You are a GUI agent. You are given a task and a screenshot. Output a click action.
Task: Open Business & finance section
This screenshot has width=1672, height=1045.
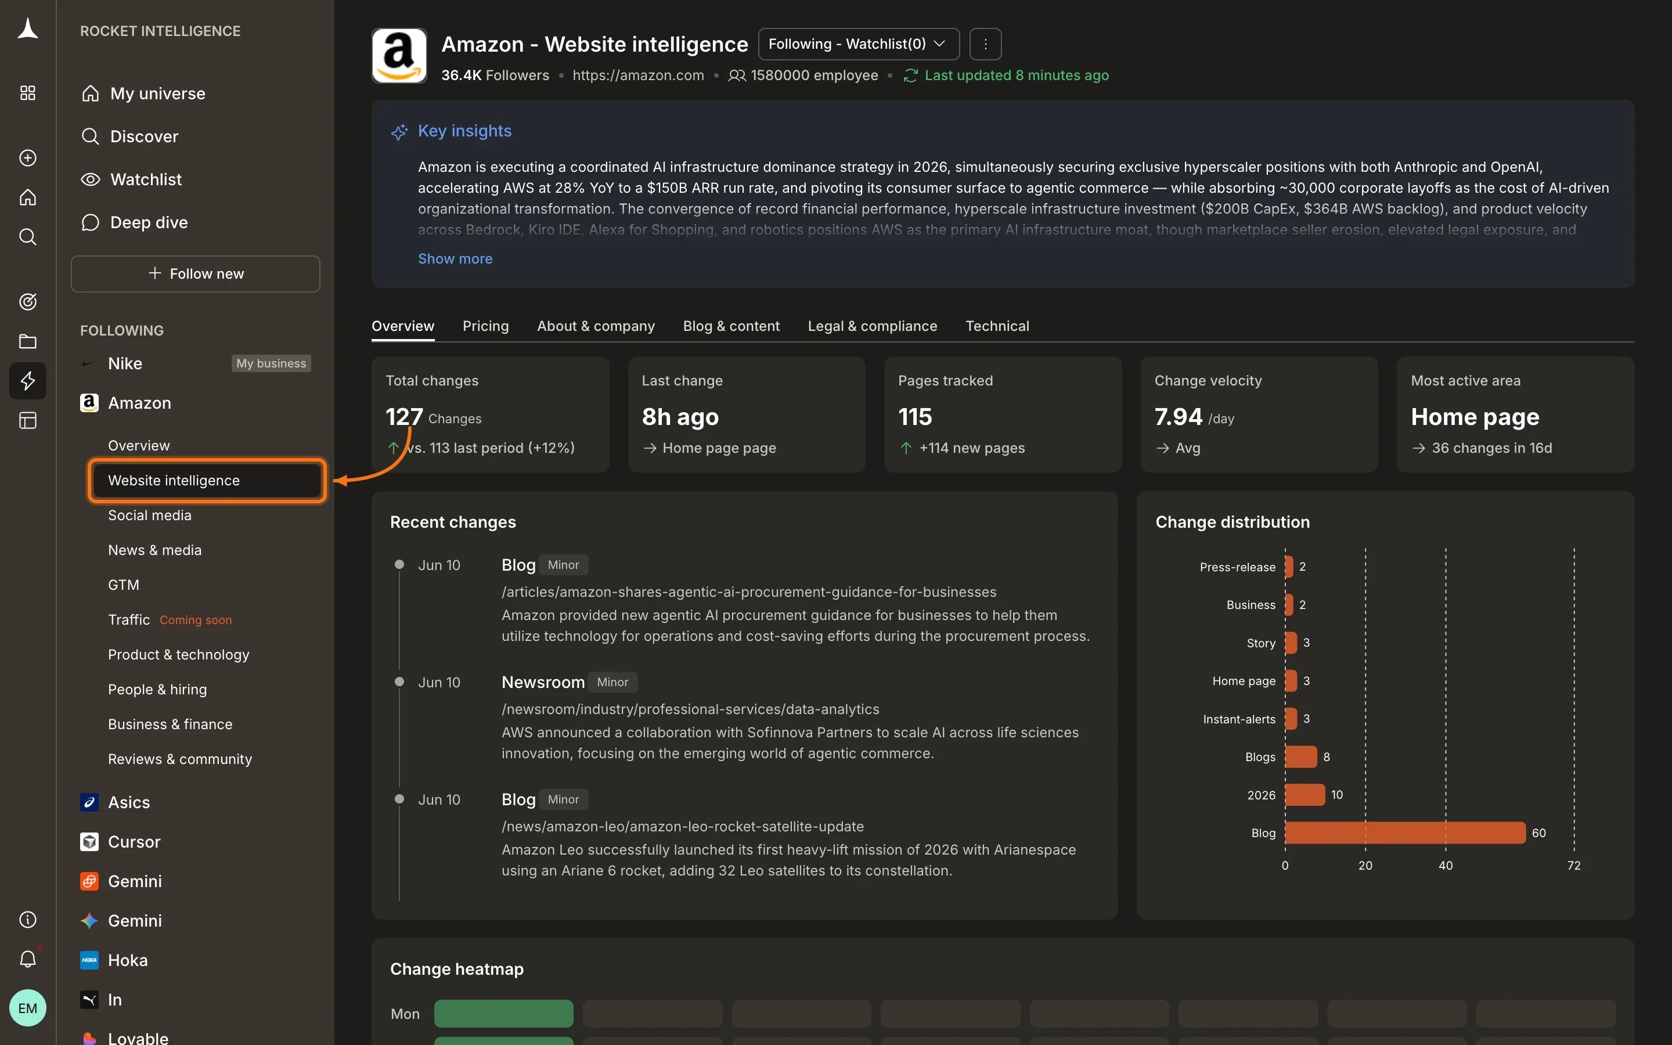tap(170, 725)
